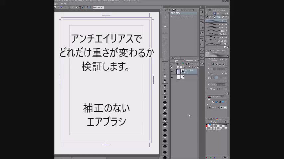Adjust the layer opacity slider

[x=189, y=61]
